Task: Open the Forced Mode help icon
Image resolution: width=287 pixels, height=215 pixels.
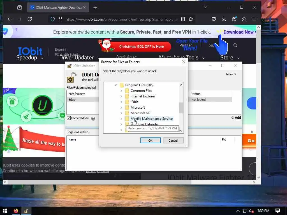Action: click(x=93, y=119)
